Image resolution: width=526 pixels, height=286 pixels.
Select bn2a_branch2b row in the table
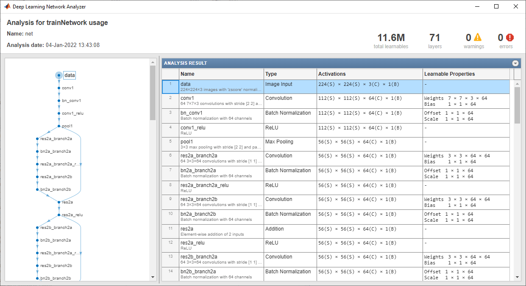[336, 217]
